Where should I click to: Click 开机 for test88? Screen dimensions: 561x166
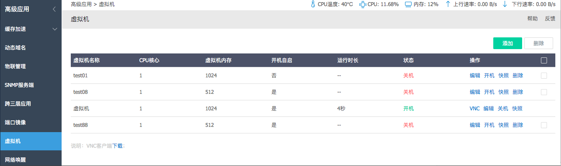coord(489,125)
